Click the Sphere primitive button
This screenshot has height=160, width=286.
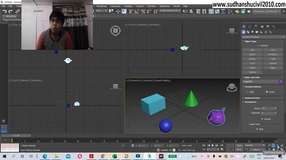(x=252, y=54)
